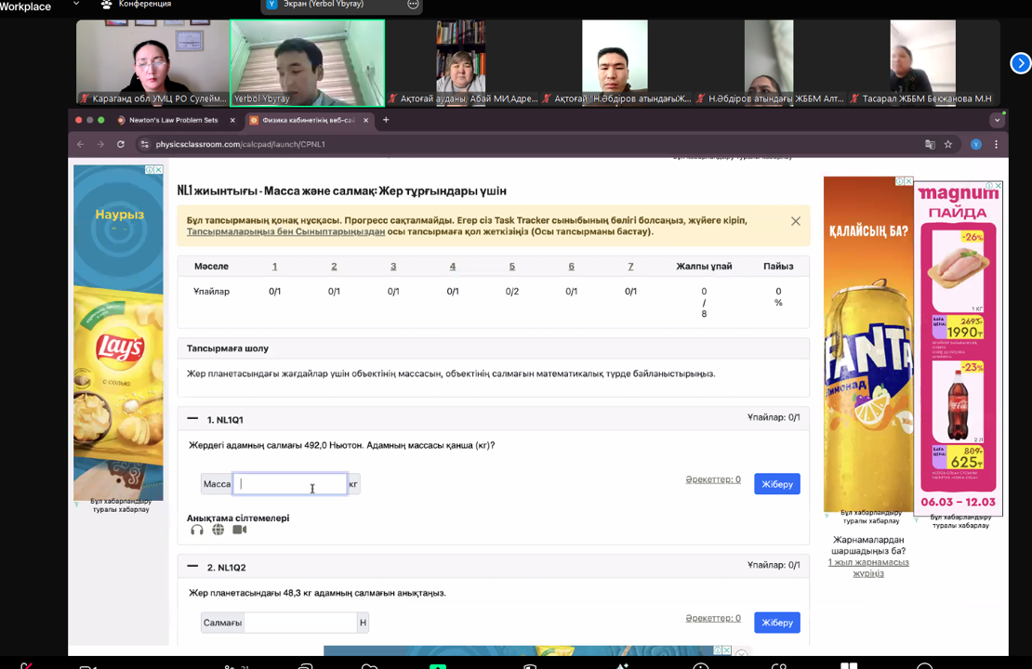Open the screen share options ellipsis menu

(413, 5)
